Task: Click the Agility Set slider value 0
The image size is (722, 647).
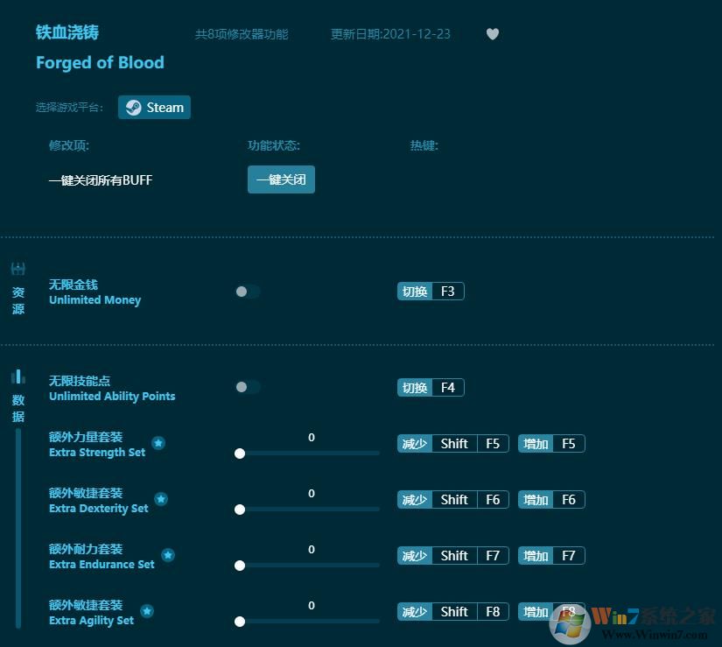Action: [x=312, y=606]
